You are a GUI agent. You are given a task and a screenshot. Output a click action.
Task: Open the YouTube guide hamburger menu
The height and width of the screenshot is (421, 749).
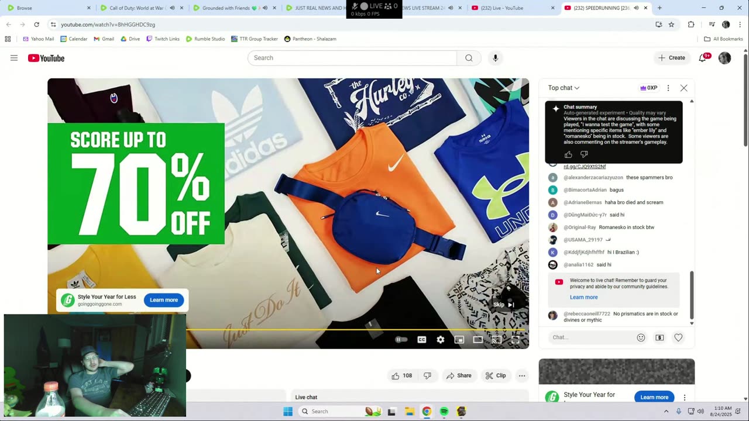click(x=14, y=58)
